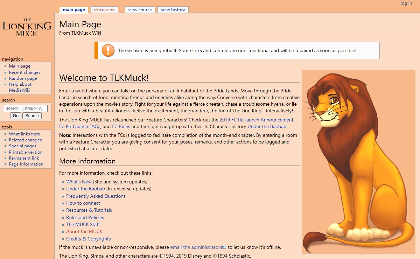Open Page information link

click(x=26, y=164)
